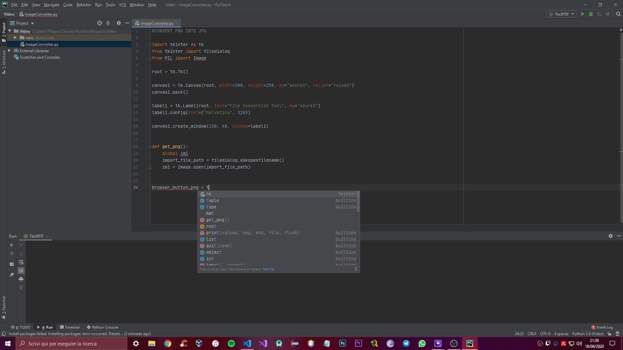
Task: Click Restore Layout icon in Run panel
Action: point(12,264)
